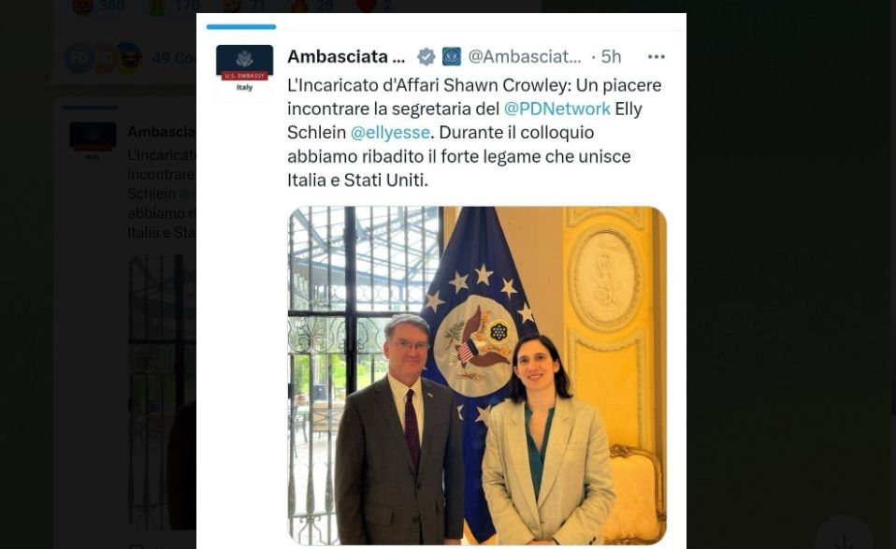Open the Ambasciata display name profile
Image resolution: width=896 pixels, height=549 pixels.
[346, 56]
